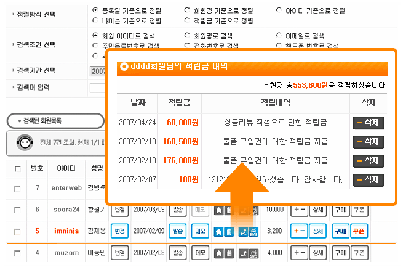Image resolution: width=403 pixels, height=270 pixels.
Task: Click the phone icon in muzom row
Action: tap(242, 253)
